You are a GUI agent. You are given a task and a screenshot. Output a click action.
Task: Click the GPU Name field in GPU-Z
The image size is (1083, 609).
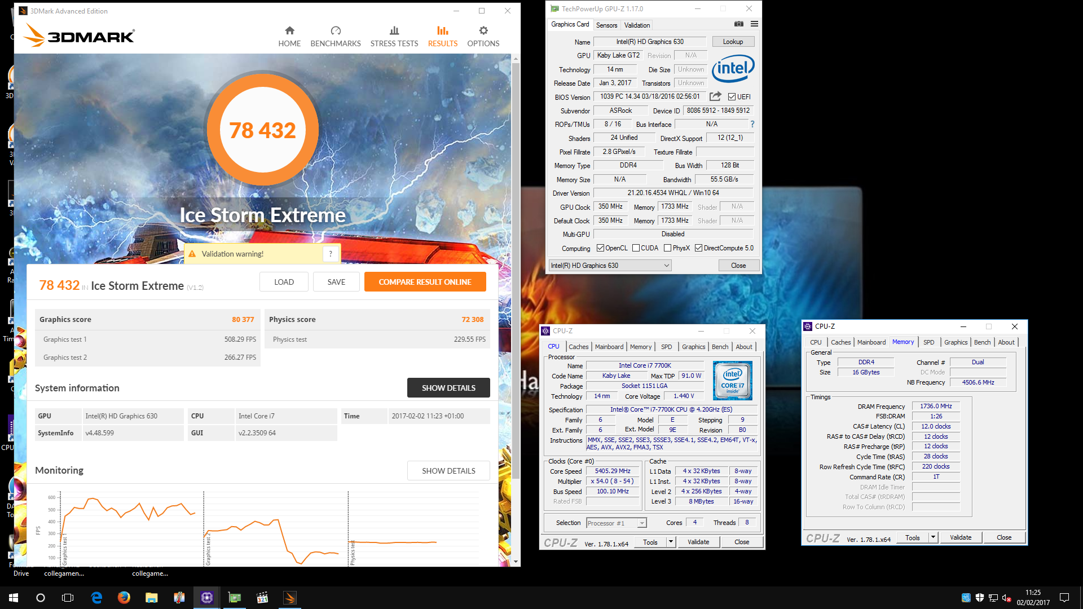[x=650, y=42]
